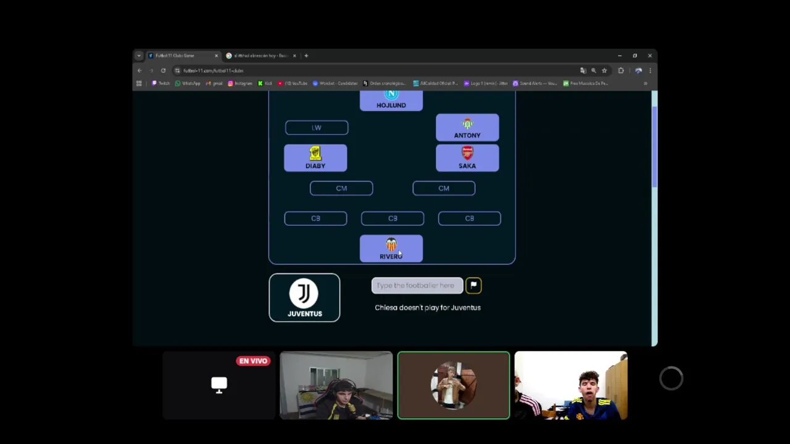Open the Chrome profile avatar
The height and width of the screenshot is (444, 790).
(x=638, y=70)
